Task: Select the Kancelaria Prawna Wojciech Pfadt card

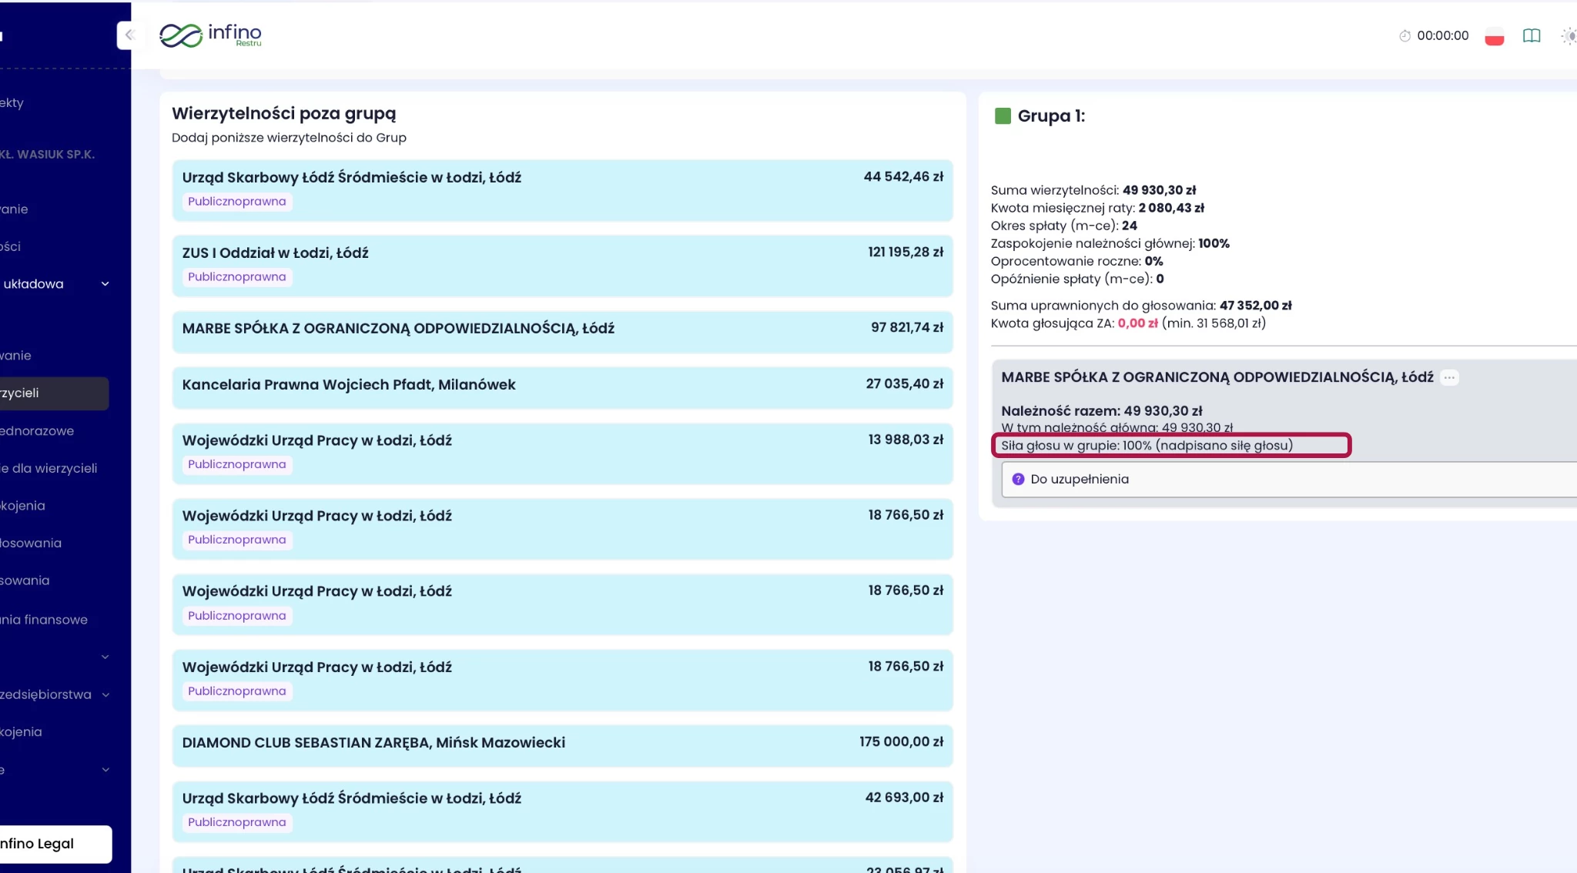Action: click(x=562, y=387)
